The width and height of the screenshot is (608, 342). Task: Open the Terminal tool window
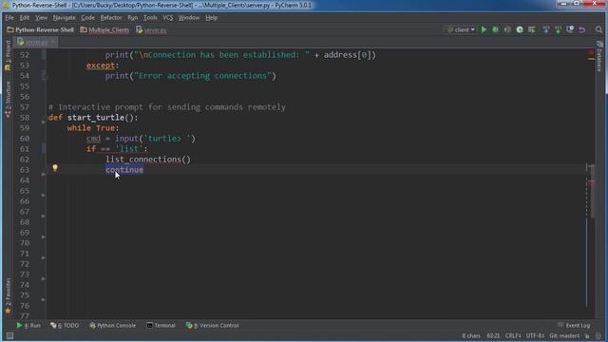pos(161,325)
